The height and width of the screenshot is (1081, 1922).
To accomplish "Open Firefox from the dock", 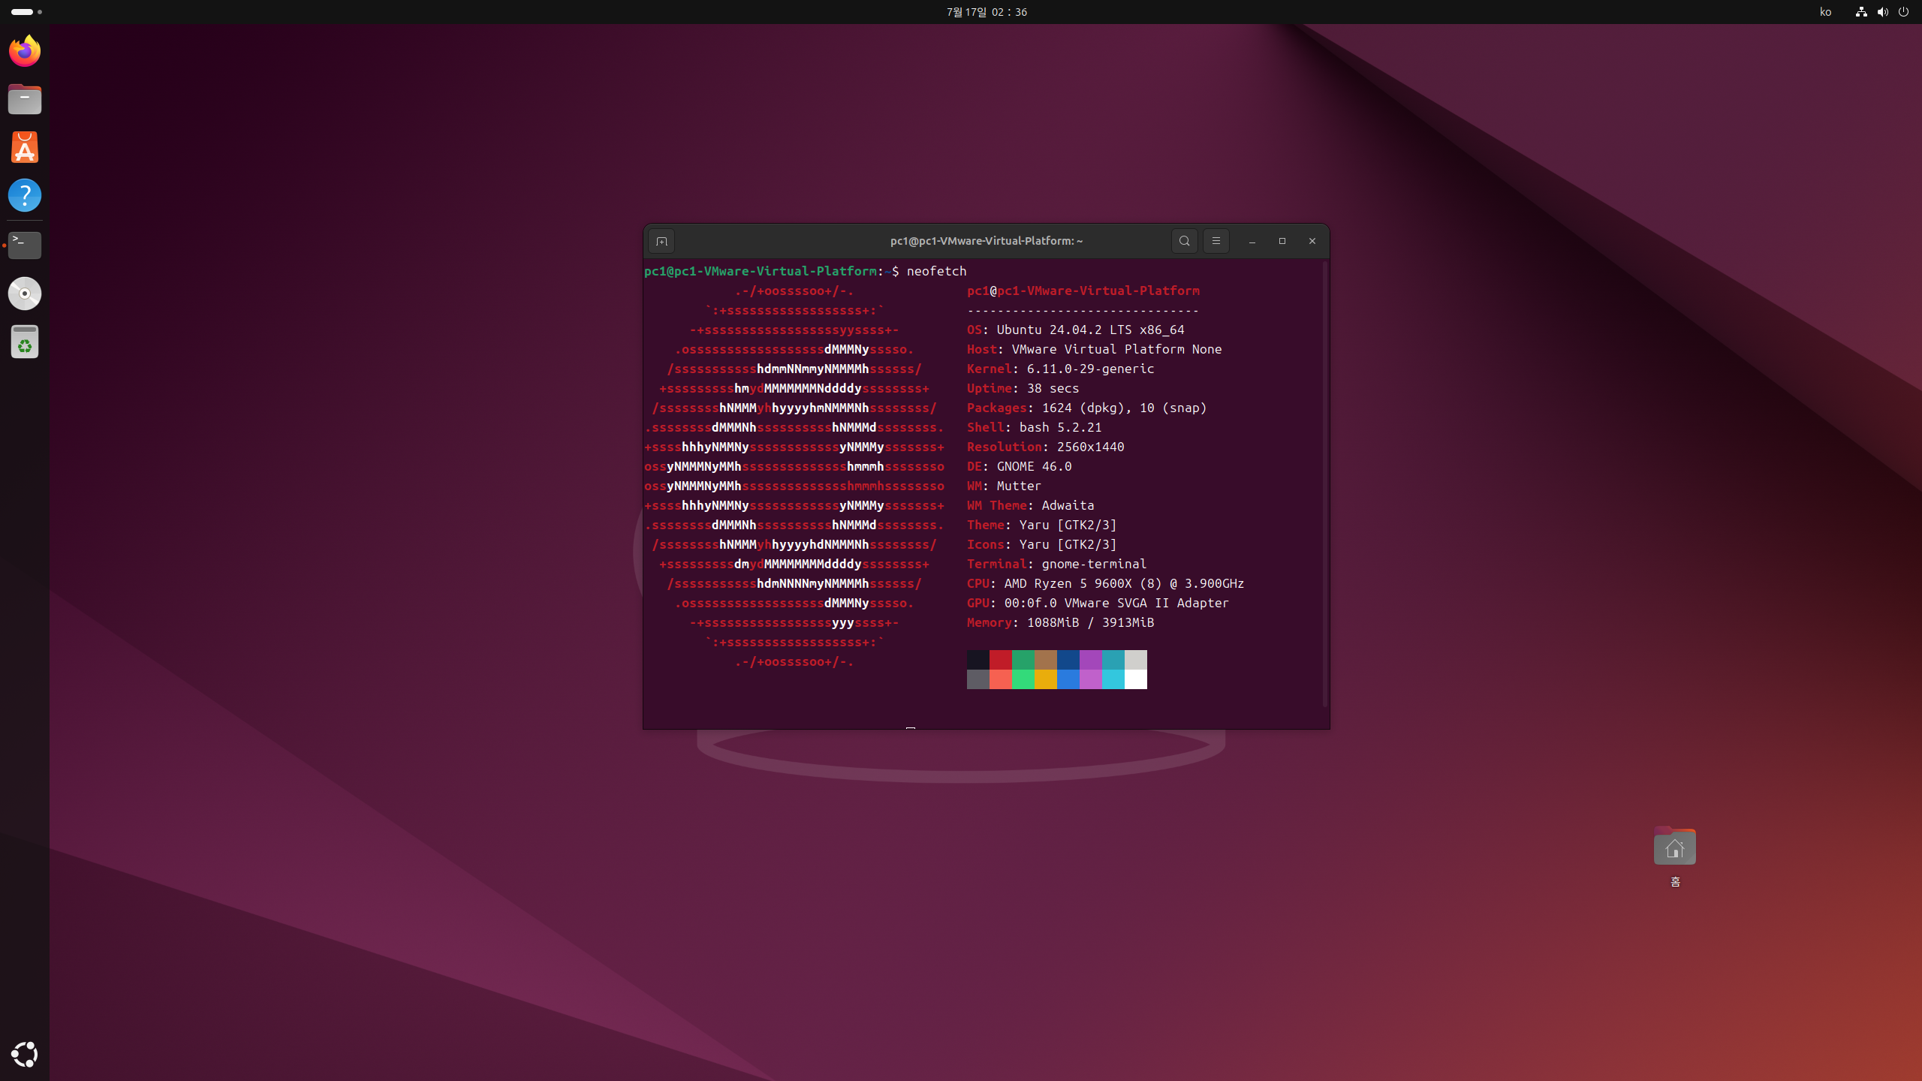I will [x=25, y=51].
